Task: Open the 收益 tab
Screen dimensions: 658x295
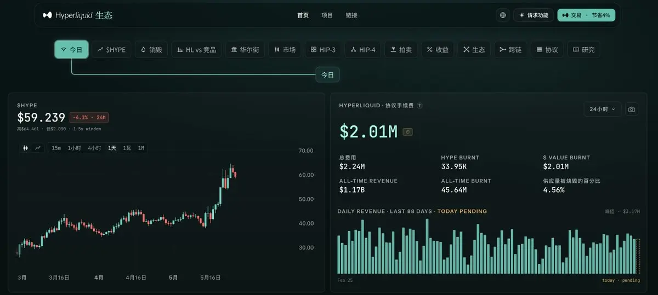Action: (438, 49)
